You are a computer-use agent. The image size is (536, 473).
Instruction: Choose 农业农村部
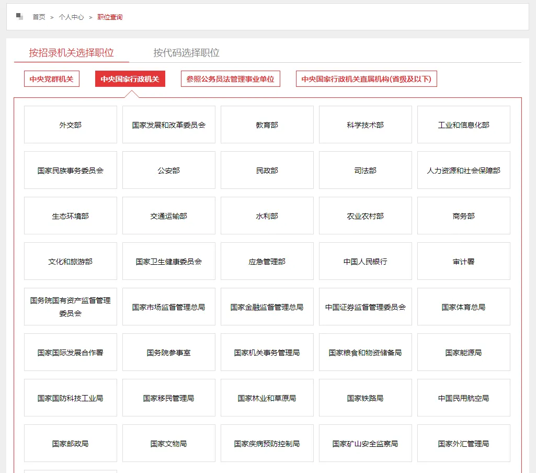coord(366,216)
